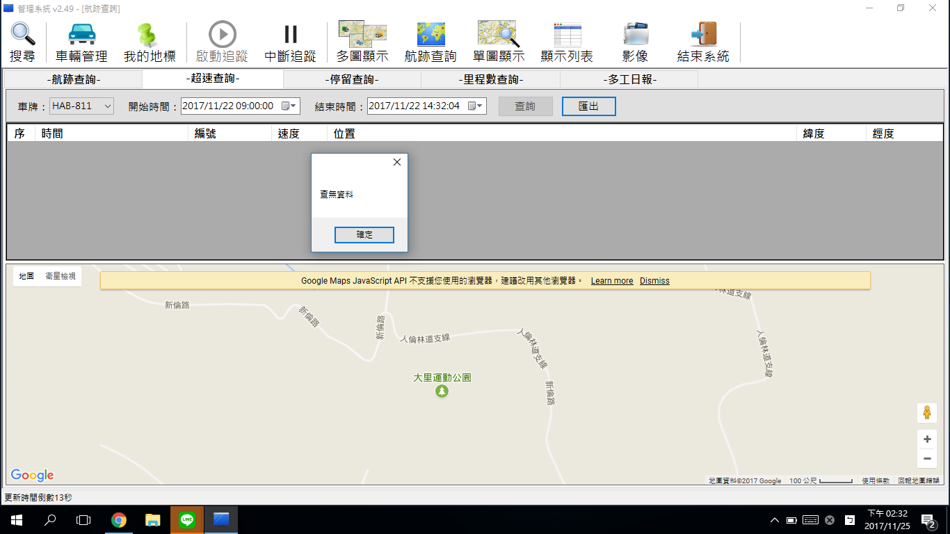Image resolution: width=950 pixels, height=534 pixels.
Task: Switch to the -里程數查詢- tab
Action: (x=490, y=79)
